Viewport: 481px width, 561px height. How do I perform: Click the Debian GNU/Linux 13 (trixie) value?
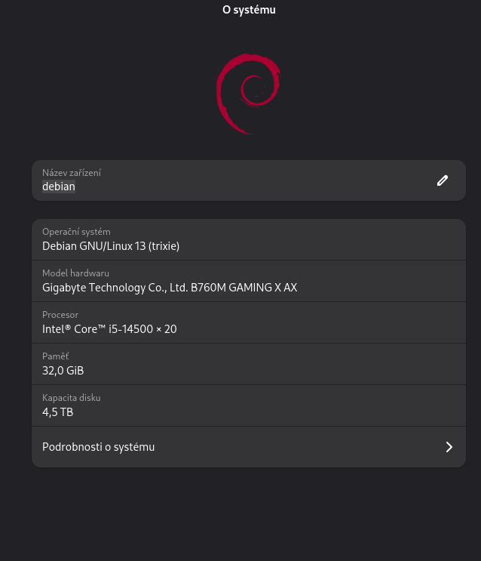click(x=111, y=246)
